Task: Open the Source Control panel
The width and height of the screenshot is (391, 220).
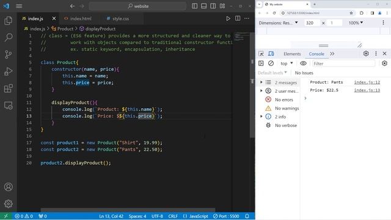Action: (8, 54)
